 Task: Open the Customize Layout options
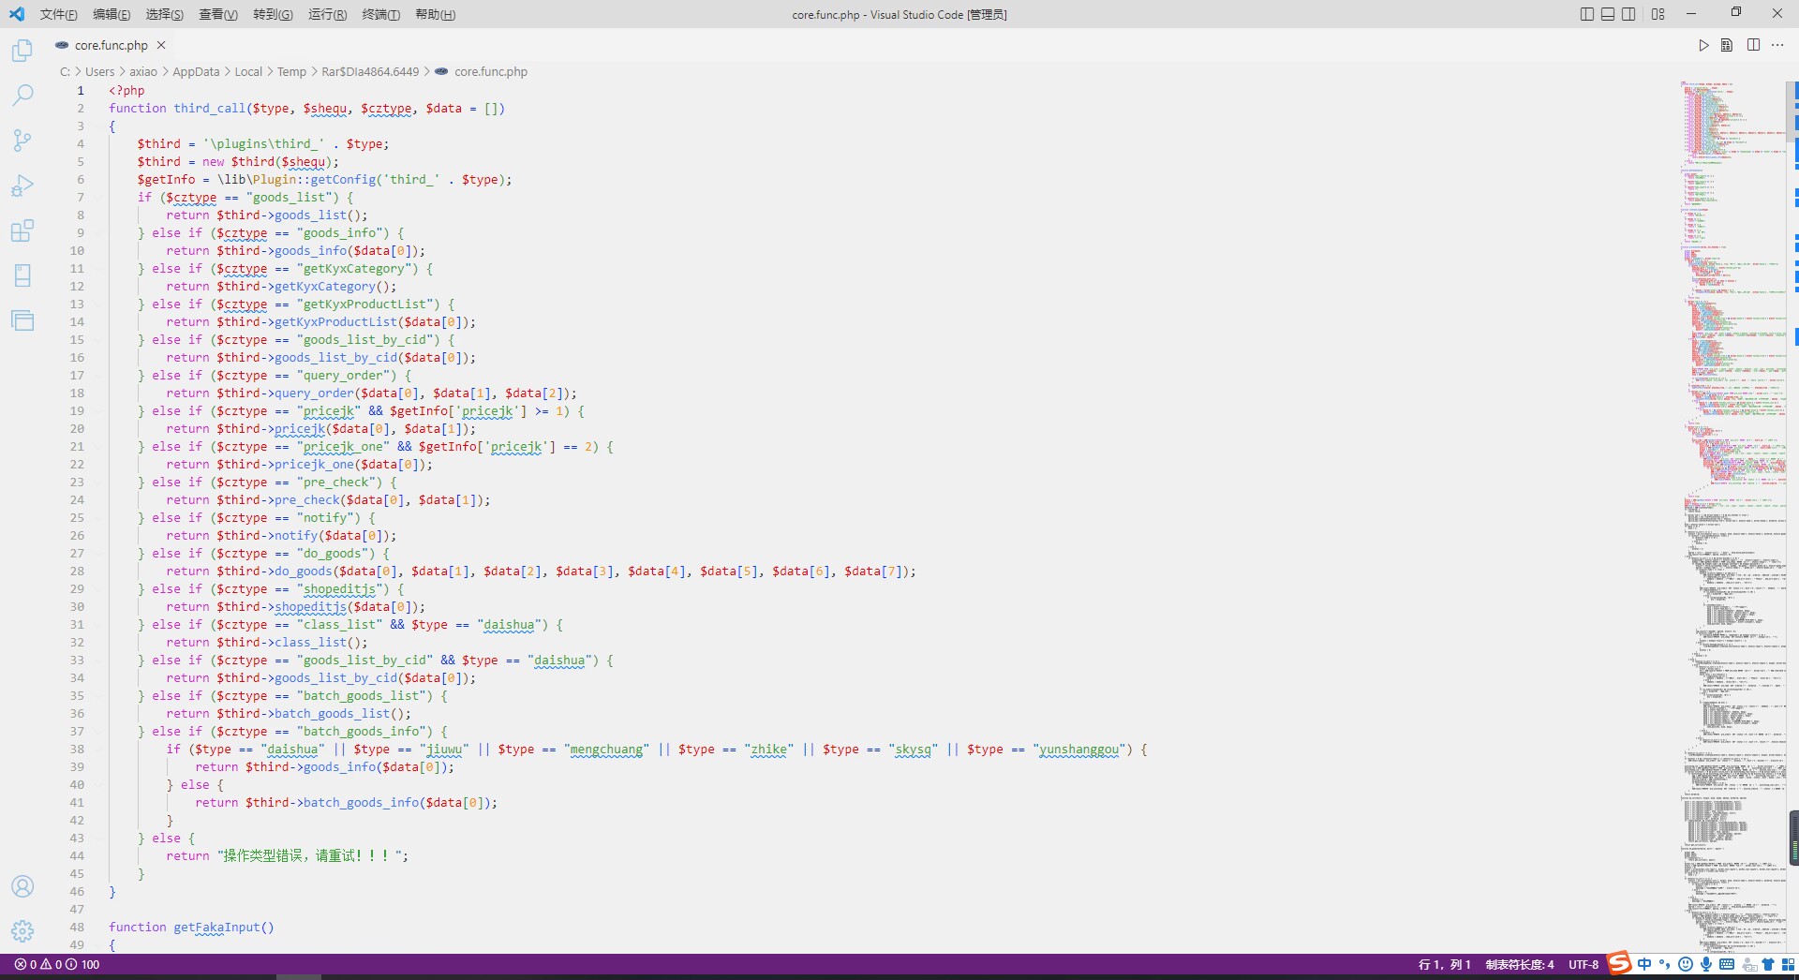click(1658, 14)
